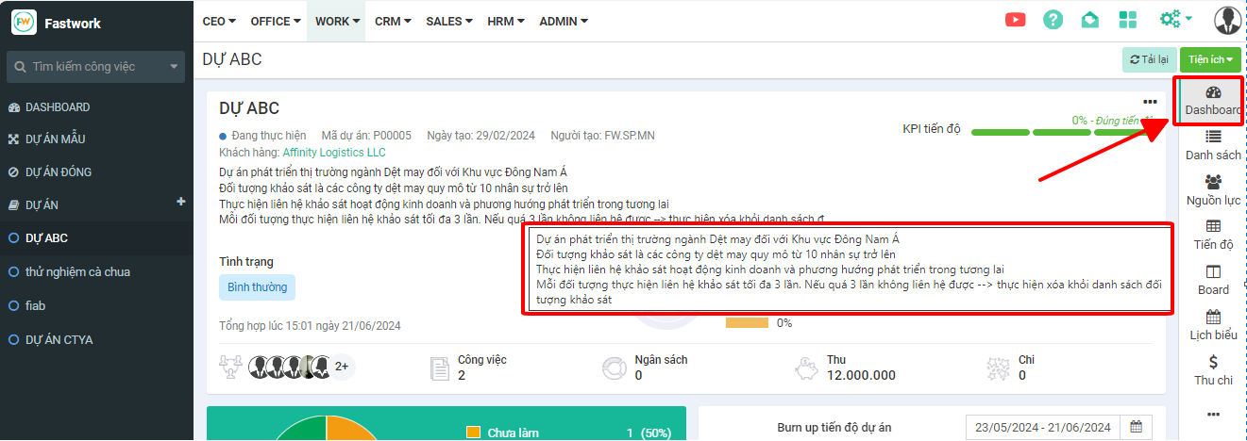Viewport: 1247px width, 441px height.
Task: Open the YouTube video icon
Action: [1015, 20]
